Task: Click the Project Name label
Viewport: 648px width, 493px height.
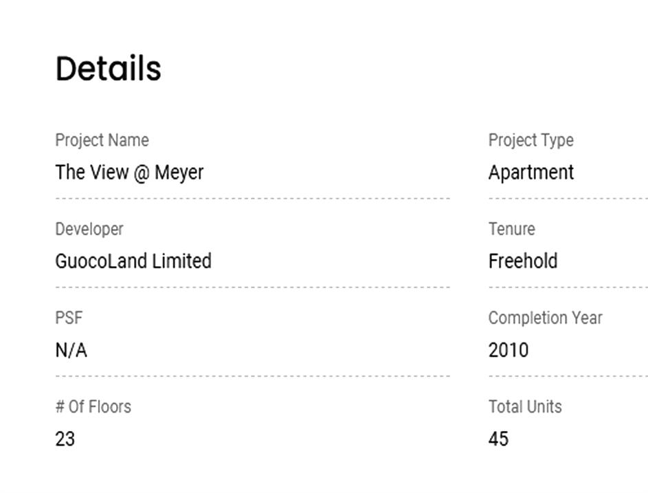Action: click(x=102, y=140)
